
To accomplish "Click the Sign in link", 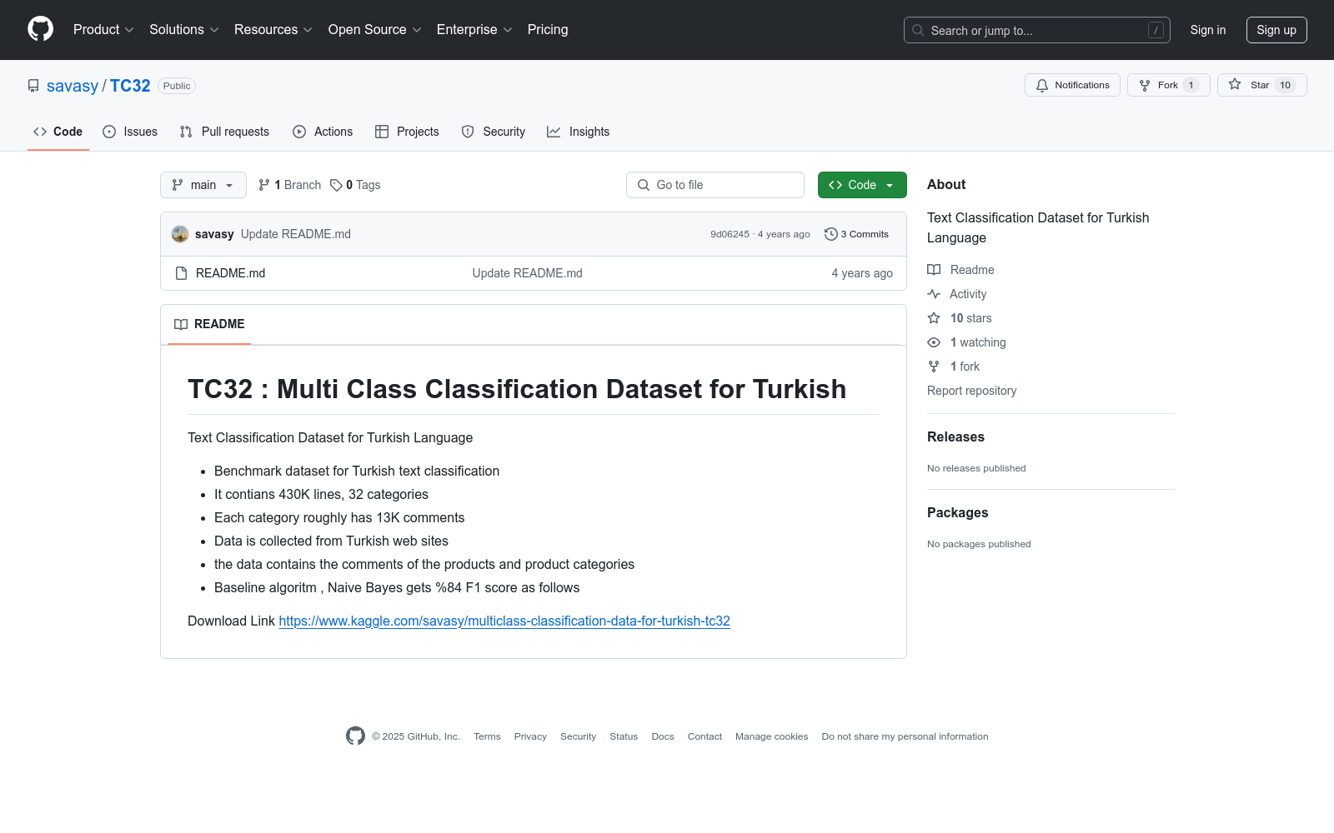I will (x=1208, y=30).
